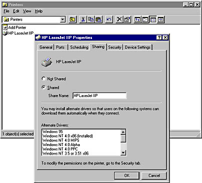Click the Paste clipboard toolbar icon

(x=98, y=19)
